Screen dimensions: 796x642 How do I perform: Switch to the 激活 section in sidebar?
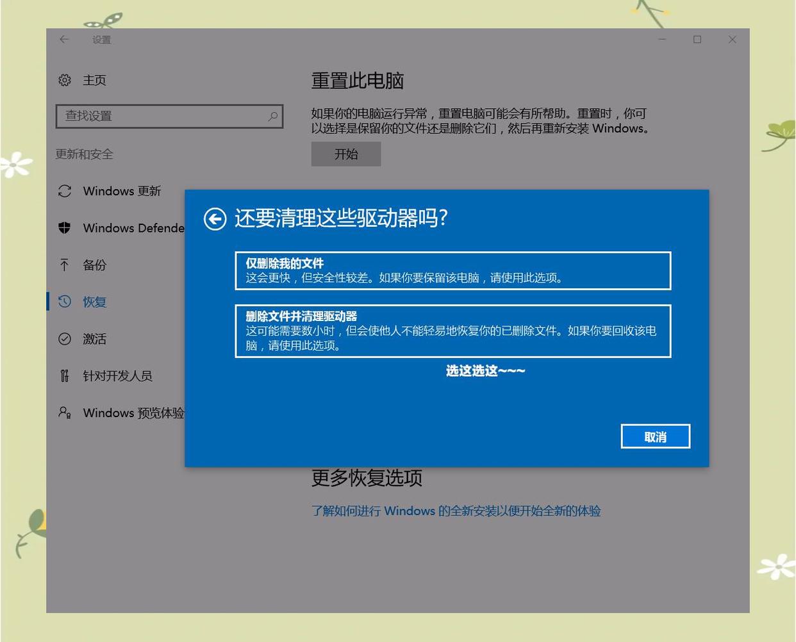pyautogui.click(x=94, y=338)
